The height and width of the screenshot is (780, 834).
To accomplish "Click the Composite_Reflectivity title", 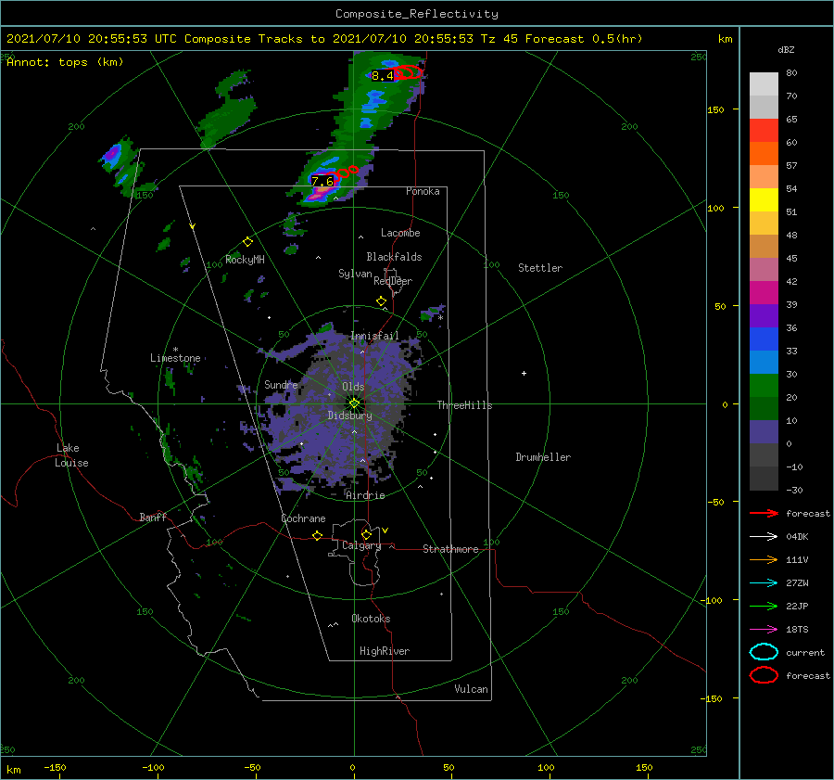I will (x=417, y=14).
